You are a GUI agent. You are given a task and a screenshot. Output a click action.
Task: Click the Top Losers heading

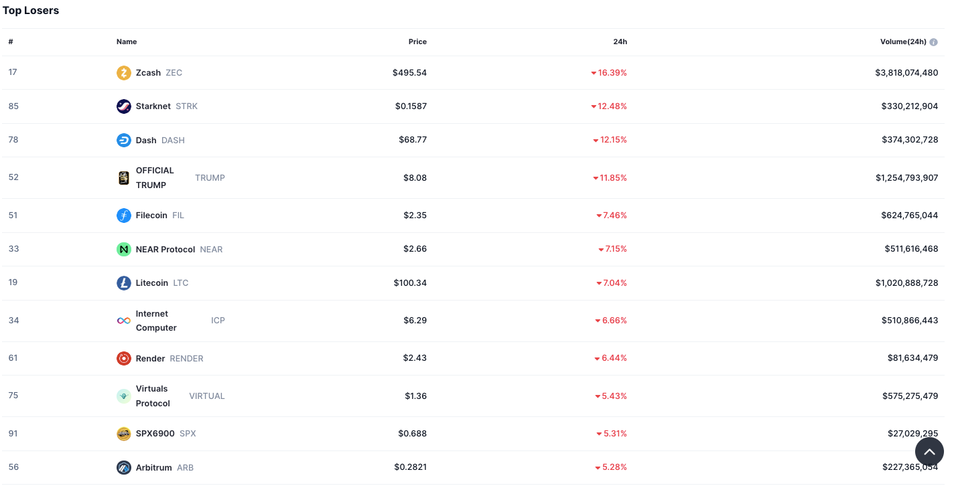pos(31,10)
